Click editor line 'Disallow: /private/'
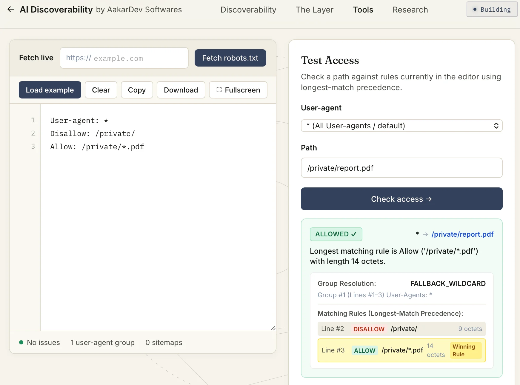The height and width of the screenshot is (385, 520). [93, 134]
